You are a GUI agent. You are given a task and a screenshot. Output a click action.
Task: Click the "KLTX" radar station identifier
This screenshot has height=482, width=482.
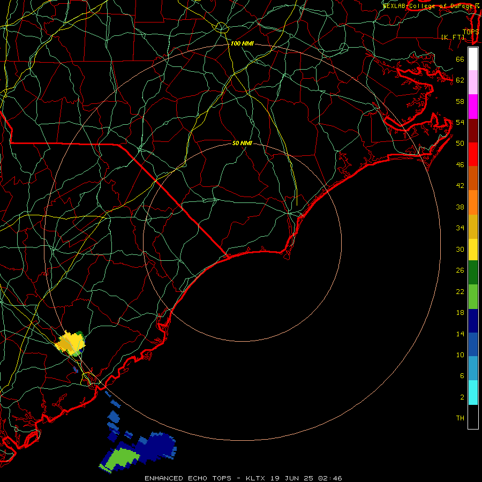256,478
